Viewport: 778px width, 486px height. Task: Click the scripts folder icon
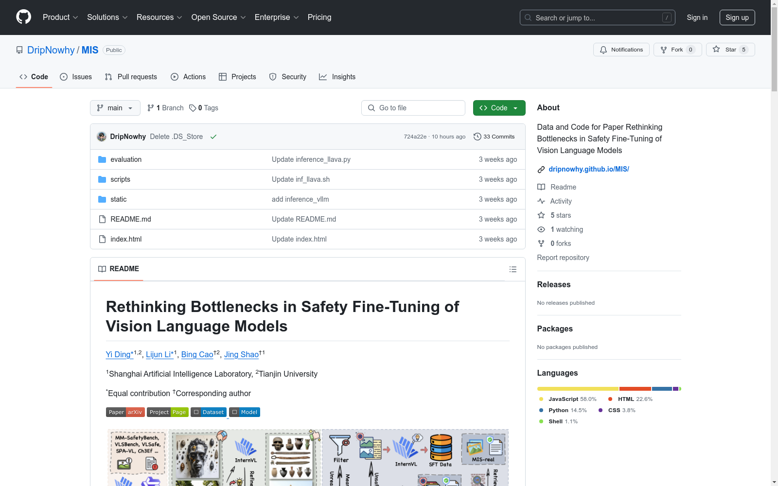pos(102,179)
